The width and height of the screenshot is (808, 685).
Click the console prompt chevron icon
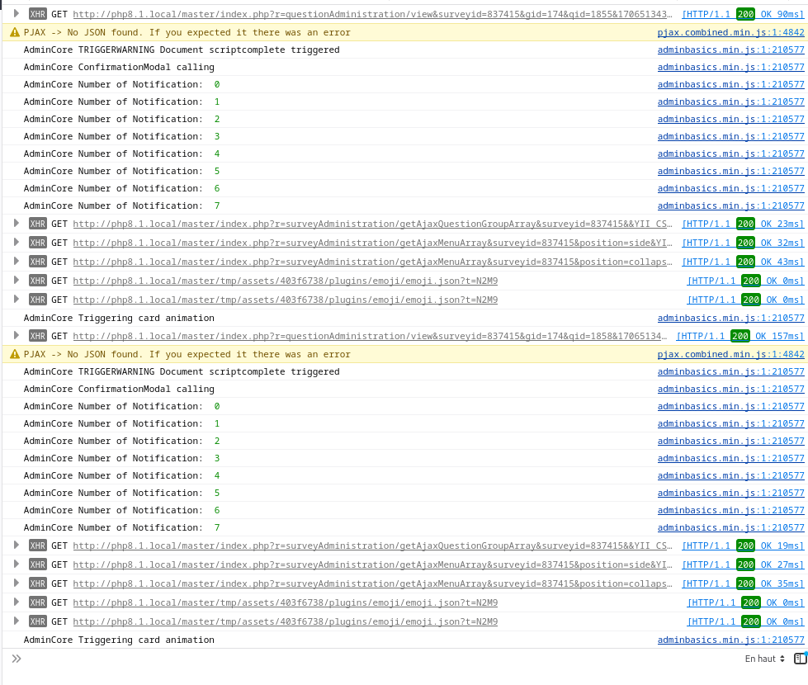point(17,659)
